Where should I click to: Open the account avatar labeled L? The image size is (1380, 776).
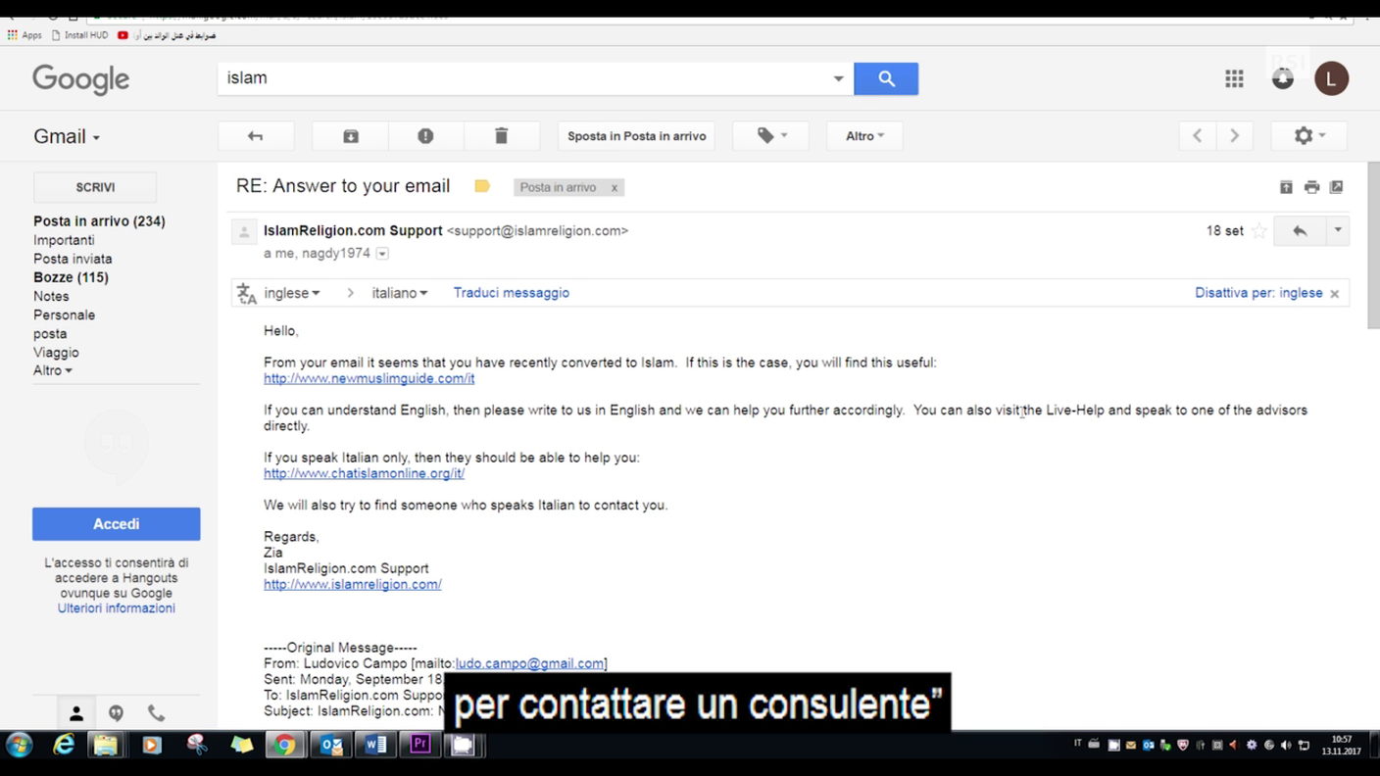point(1331,78)
